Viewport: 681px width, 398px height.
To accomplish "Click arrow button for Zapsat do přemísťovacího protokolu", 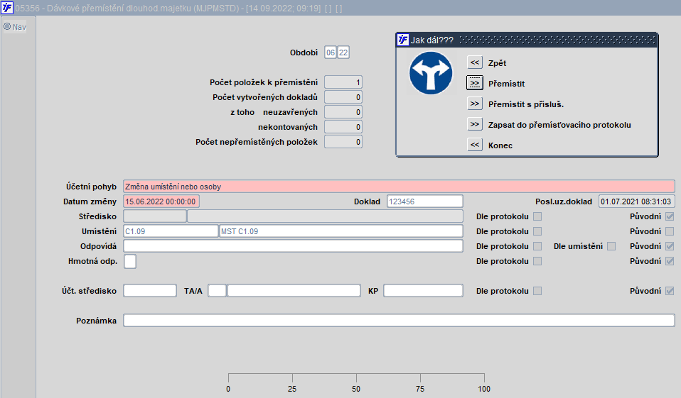I will 475,124.
